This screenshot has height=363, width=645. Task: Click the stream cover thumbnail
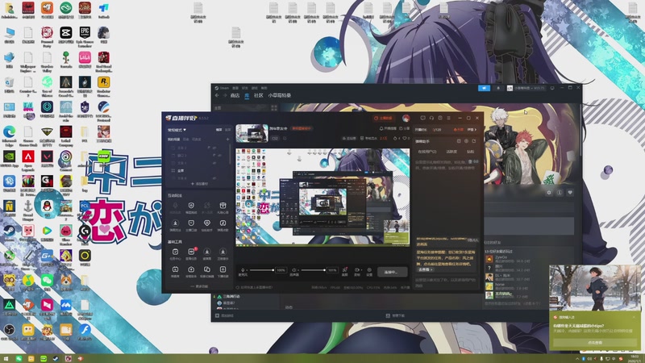[252, 133]
